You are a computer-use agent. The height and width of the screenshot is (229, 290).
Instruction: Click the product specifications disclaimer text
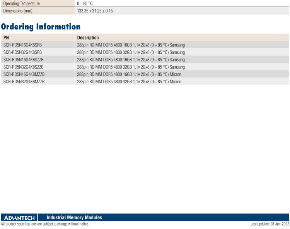click(x=44, y=224)
